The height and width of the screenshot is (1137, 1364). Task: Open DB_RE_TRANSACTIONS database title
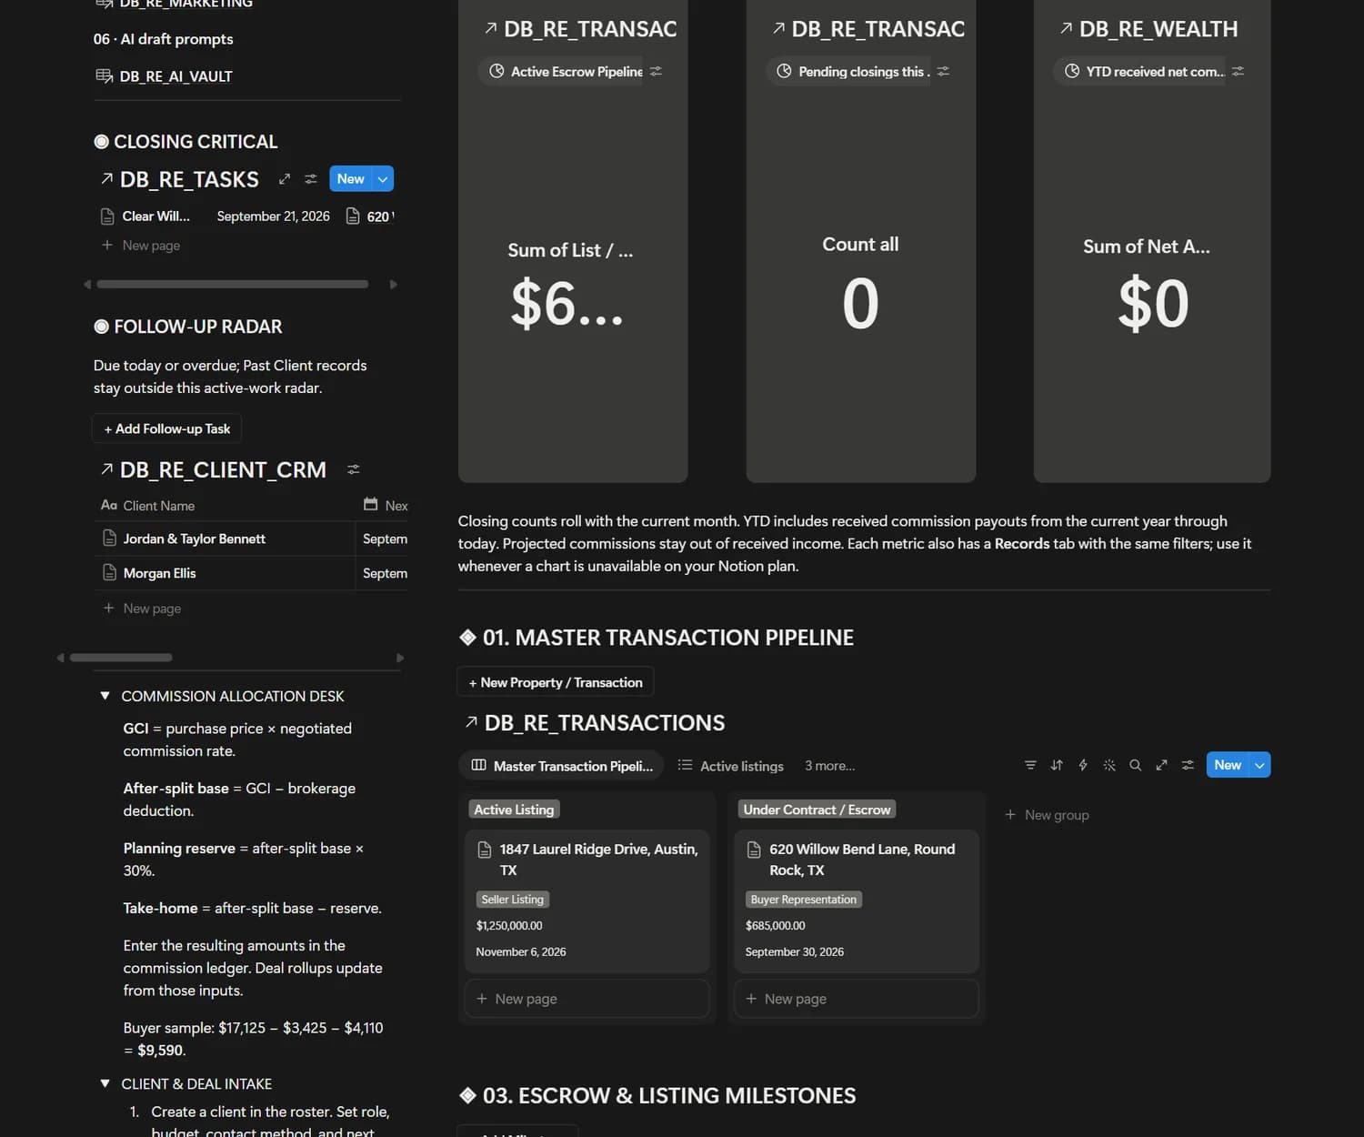coord(604,723)
